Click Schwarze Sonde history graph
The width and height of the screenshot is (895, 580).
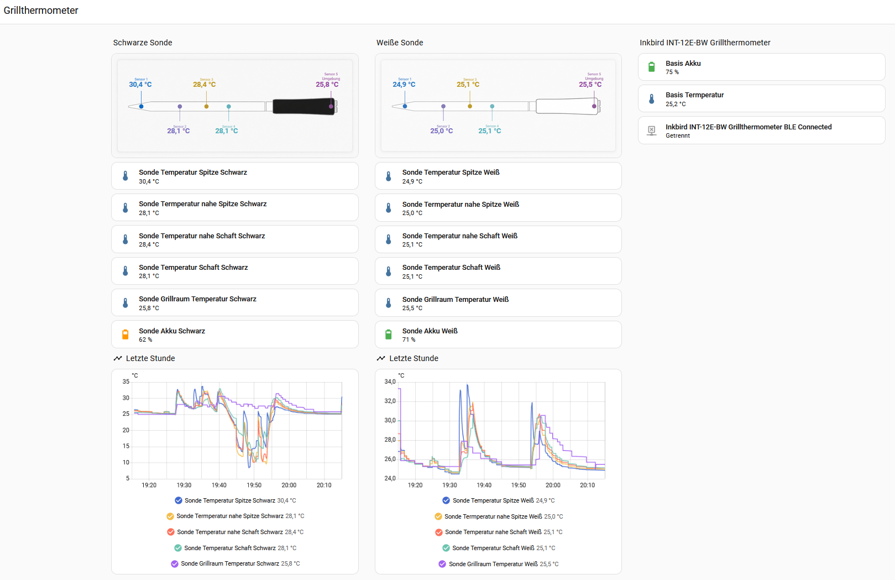click(238, 430)
